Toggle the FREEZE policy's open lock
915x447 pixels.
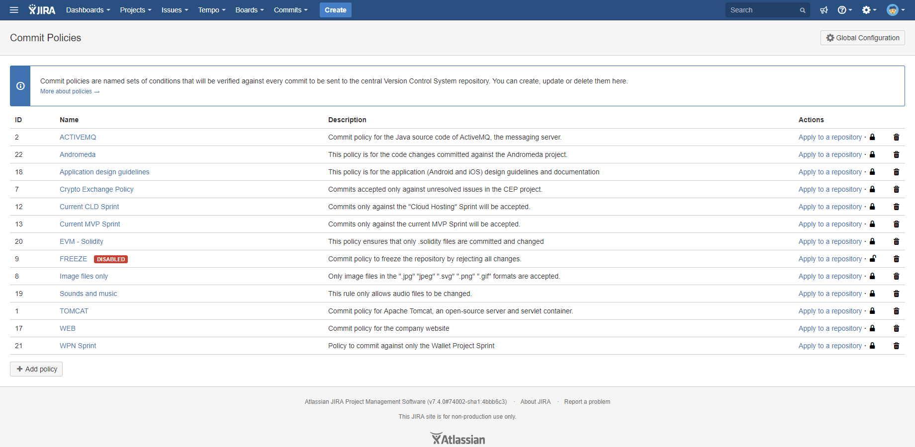873,258
